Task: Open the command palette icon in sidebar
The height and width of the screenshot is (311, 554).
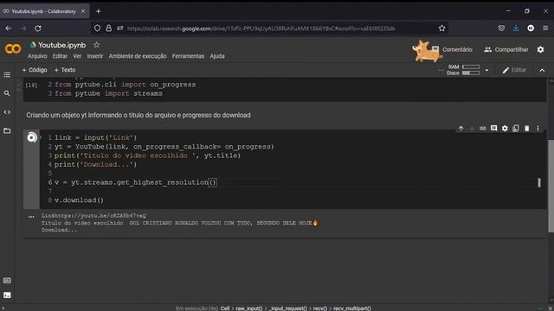Action: point(7,280)
